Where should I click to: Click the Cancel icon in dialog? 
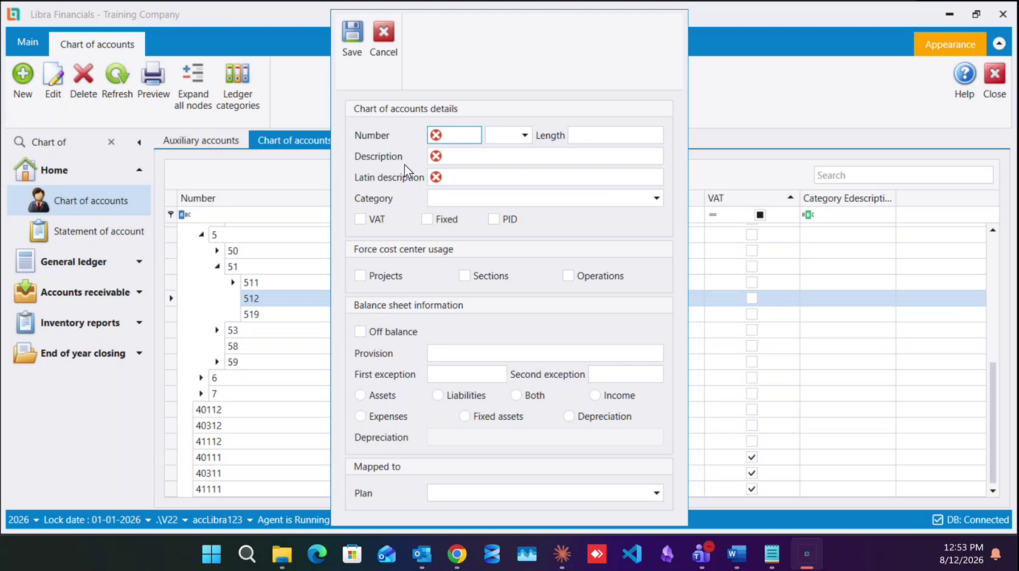[384, 32]
